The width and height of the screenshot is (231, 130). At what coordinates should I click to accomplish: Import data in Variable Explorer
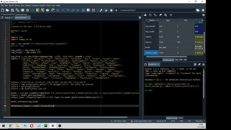click(145, 15)
